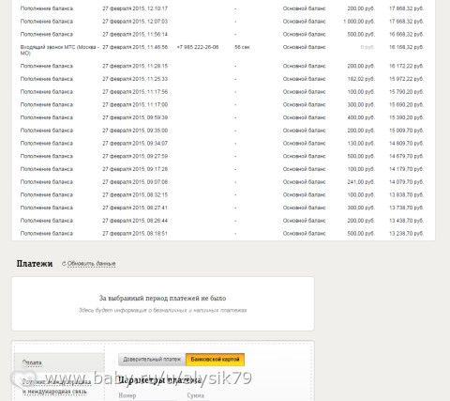This screenshot has height=401, width=450.
Task: Select the Банковской картой tab
Action: click(x=215, y=360)
